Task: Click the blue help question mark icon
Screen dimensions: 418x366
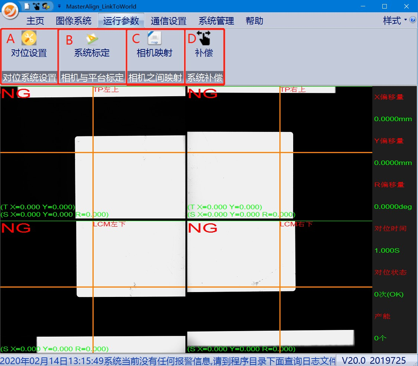Action: coord(412,20)
